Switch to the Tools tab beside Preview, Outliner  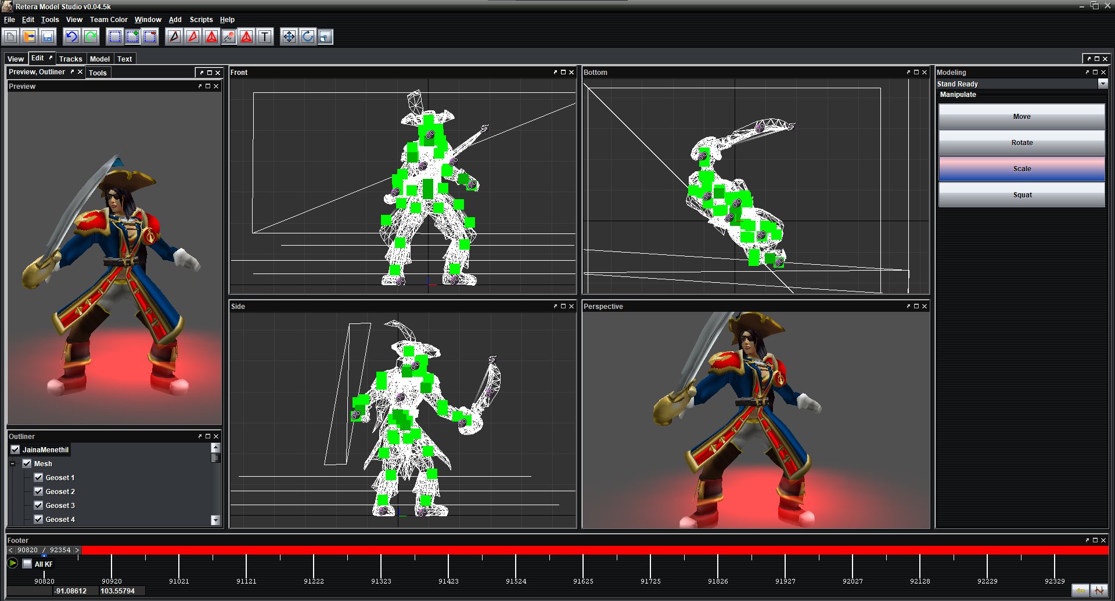point(98,73)
